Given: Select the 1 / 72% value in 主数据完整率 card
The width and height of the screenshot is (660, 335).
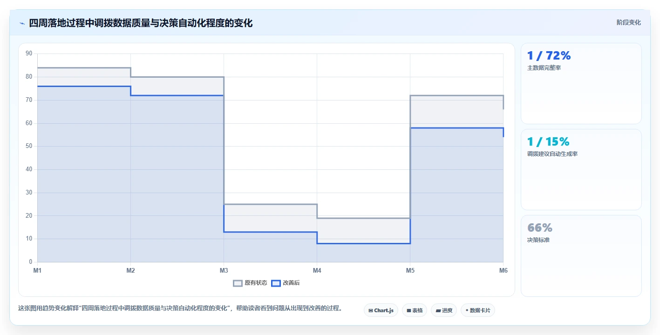Looking at the screenshot, I should click(x=549, y=56).
